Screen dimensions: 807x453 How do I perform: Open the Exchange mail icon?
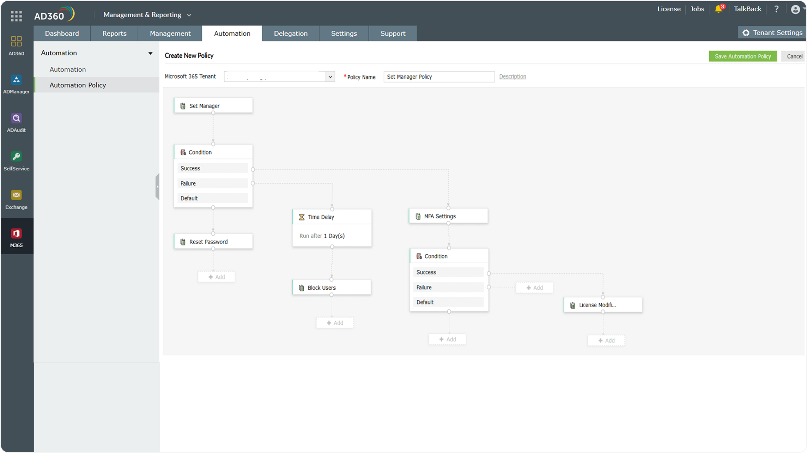(x=16, y=195)
